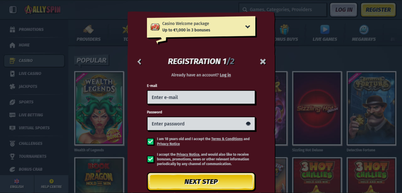Viewport: 402px width, 193px height.
Task: Click the AllySpin logo
Action: [43, 10]
